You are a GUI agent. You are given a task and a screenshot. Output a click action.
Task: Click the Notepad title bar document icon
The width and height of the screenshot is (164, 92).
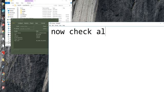point(50,23)
